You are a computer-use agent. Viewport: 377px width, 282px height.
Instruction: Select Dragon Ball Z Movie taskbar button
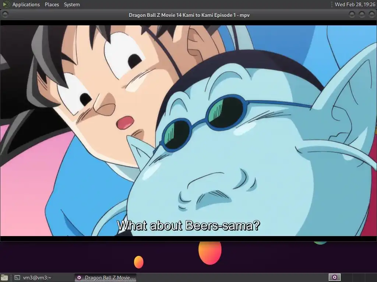[x=105, y=278]
